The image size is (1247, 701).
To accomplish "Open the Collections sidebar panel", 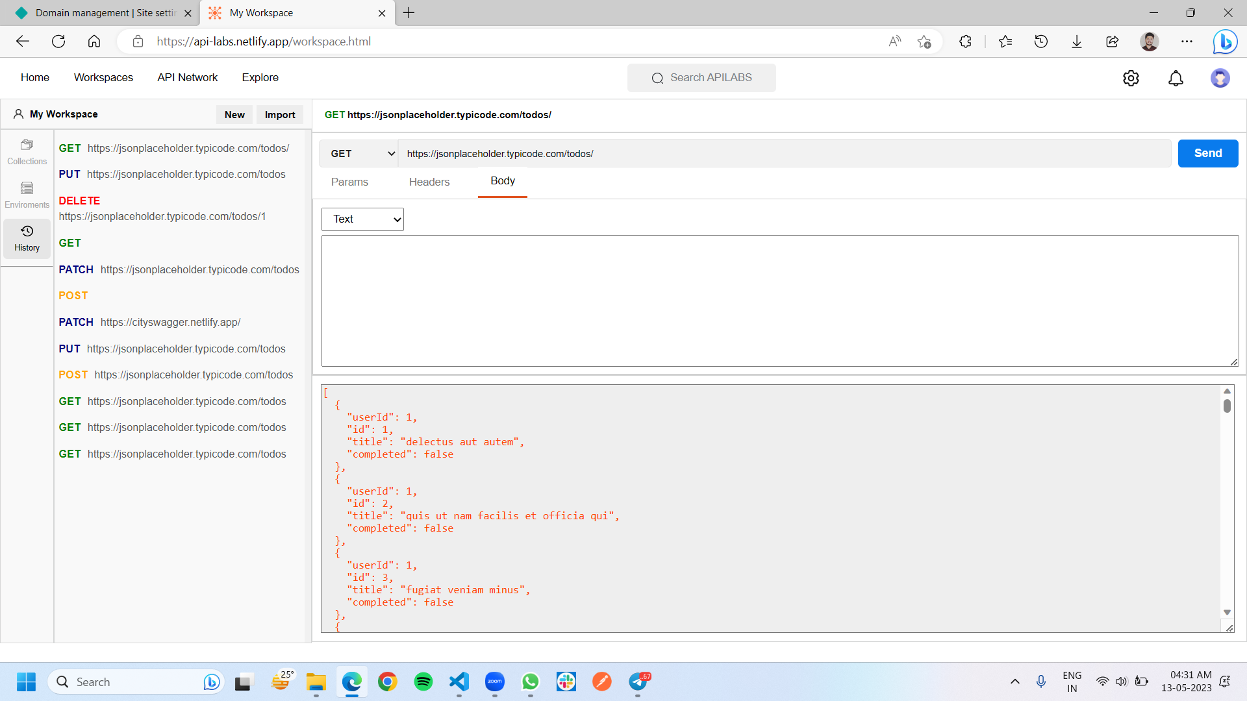I will click(27, 151).
